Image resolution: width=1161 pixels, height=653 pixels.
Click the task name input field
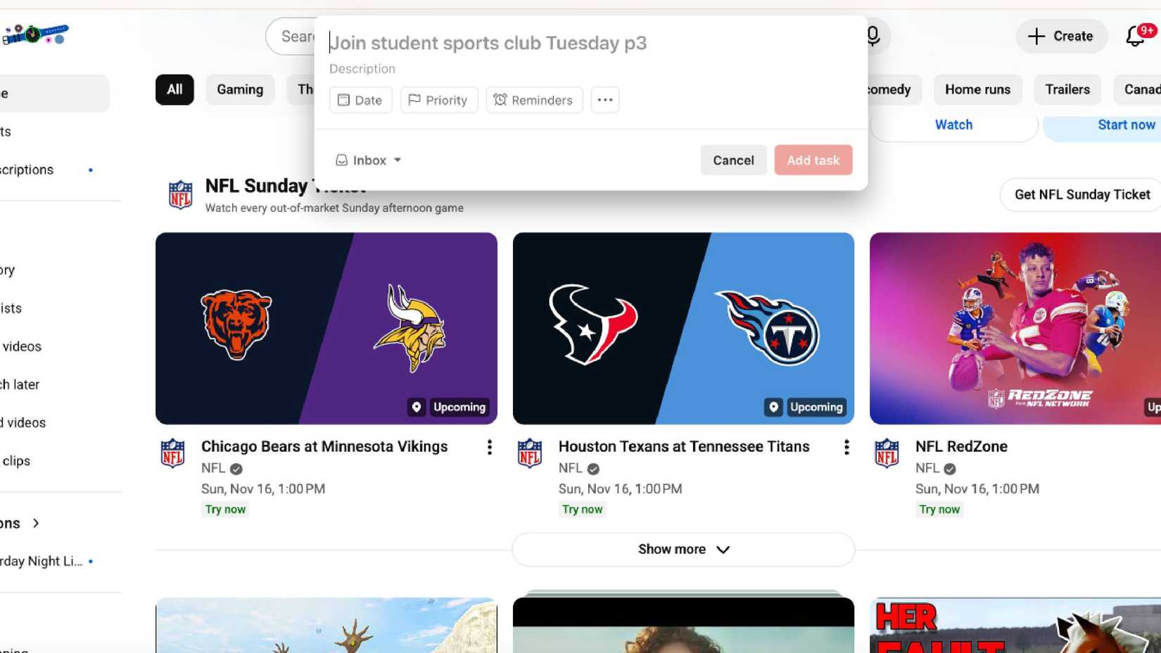tap(590, 43)
